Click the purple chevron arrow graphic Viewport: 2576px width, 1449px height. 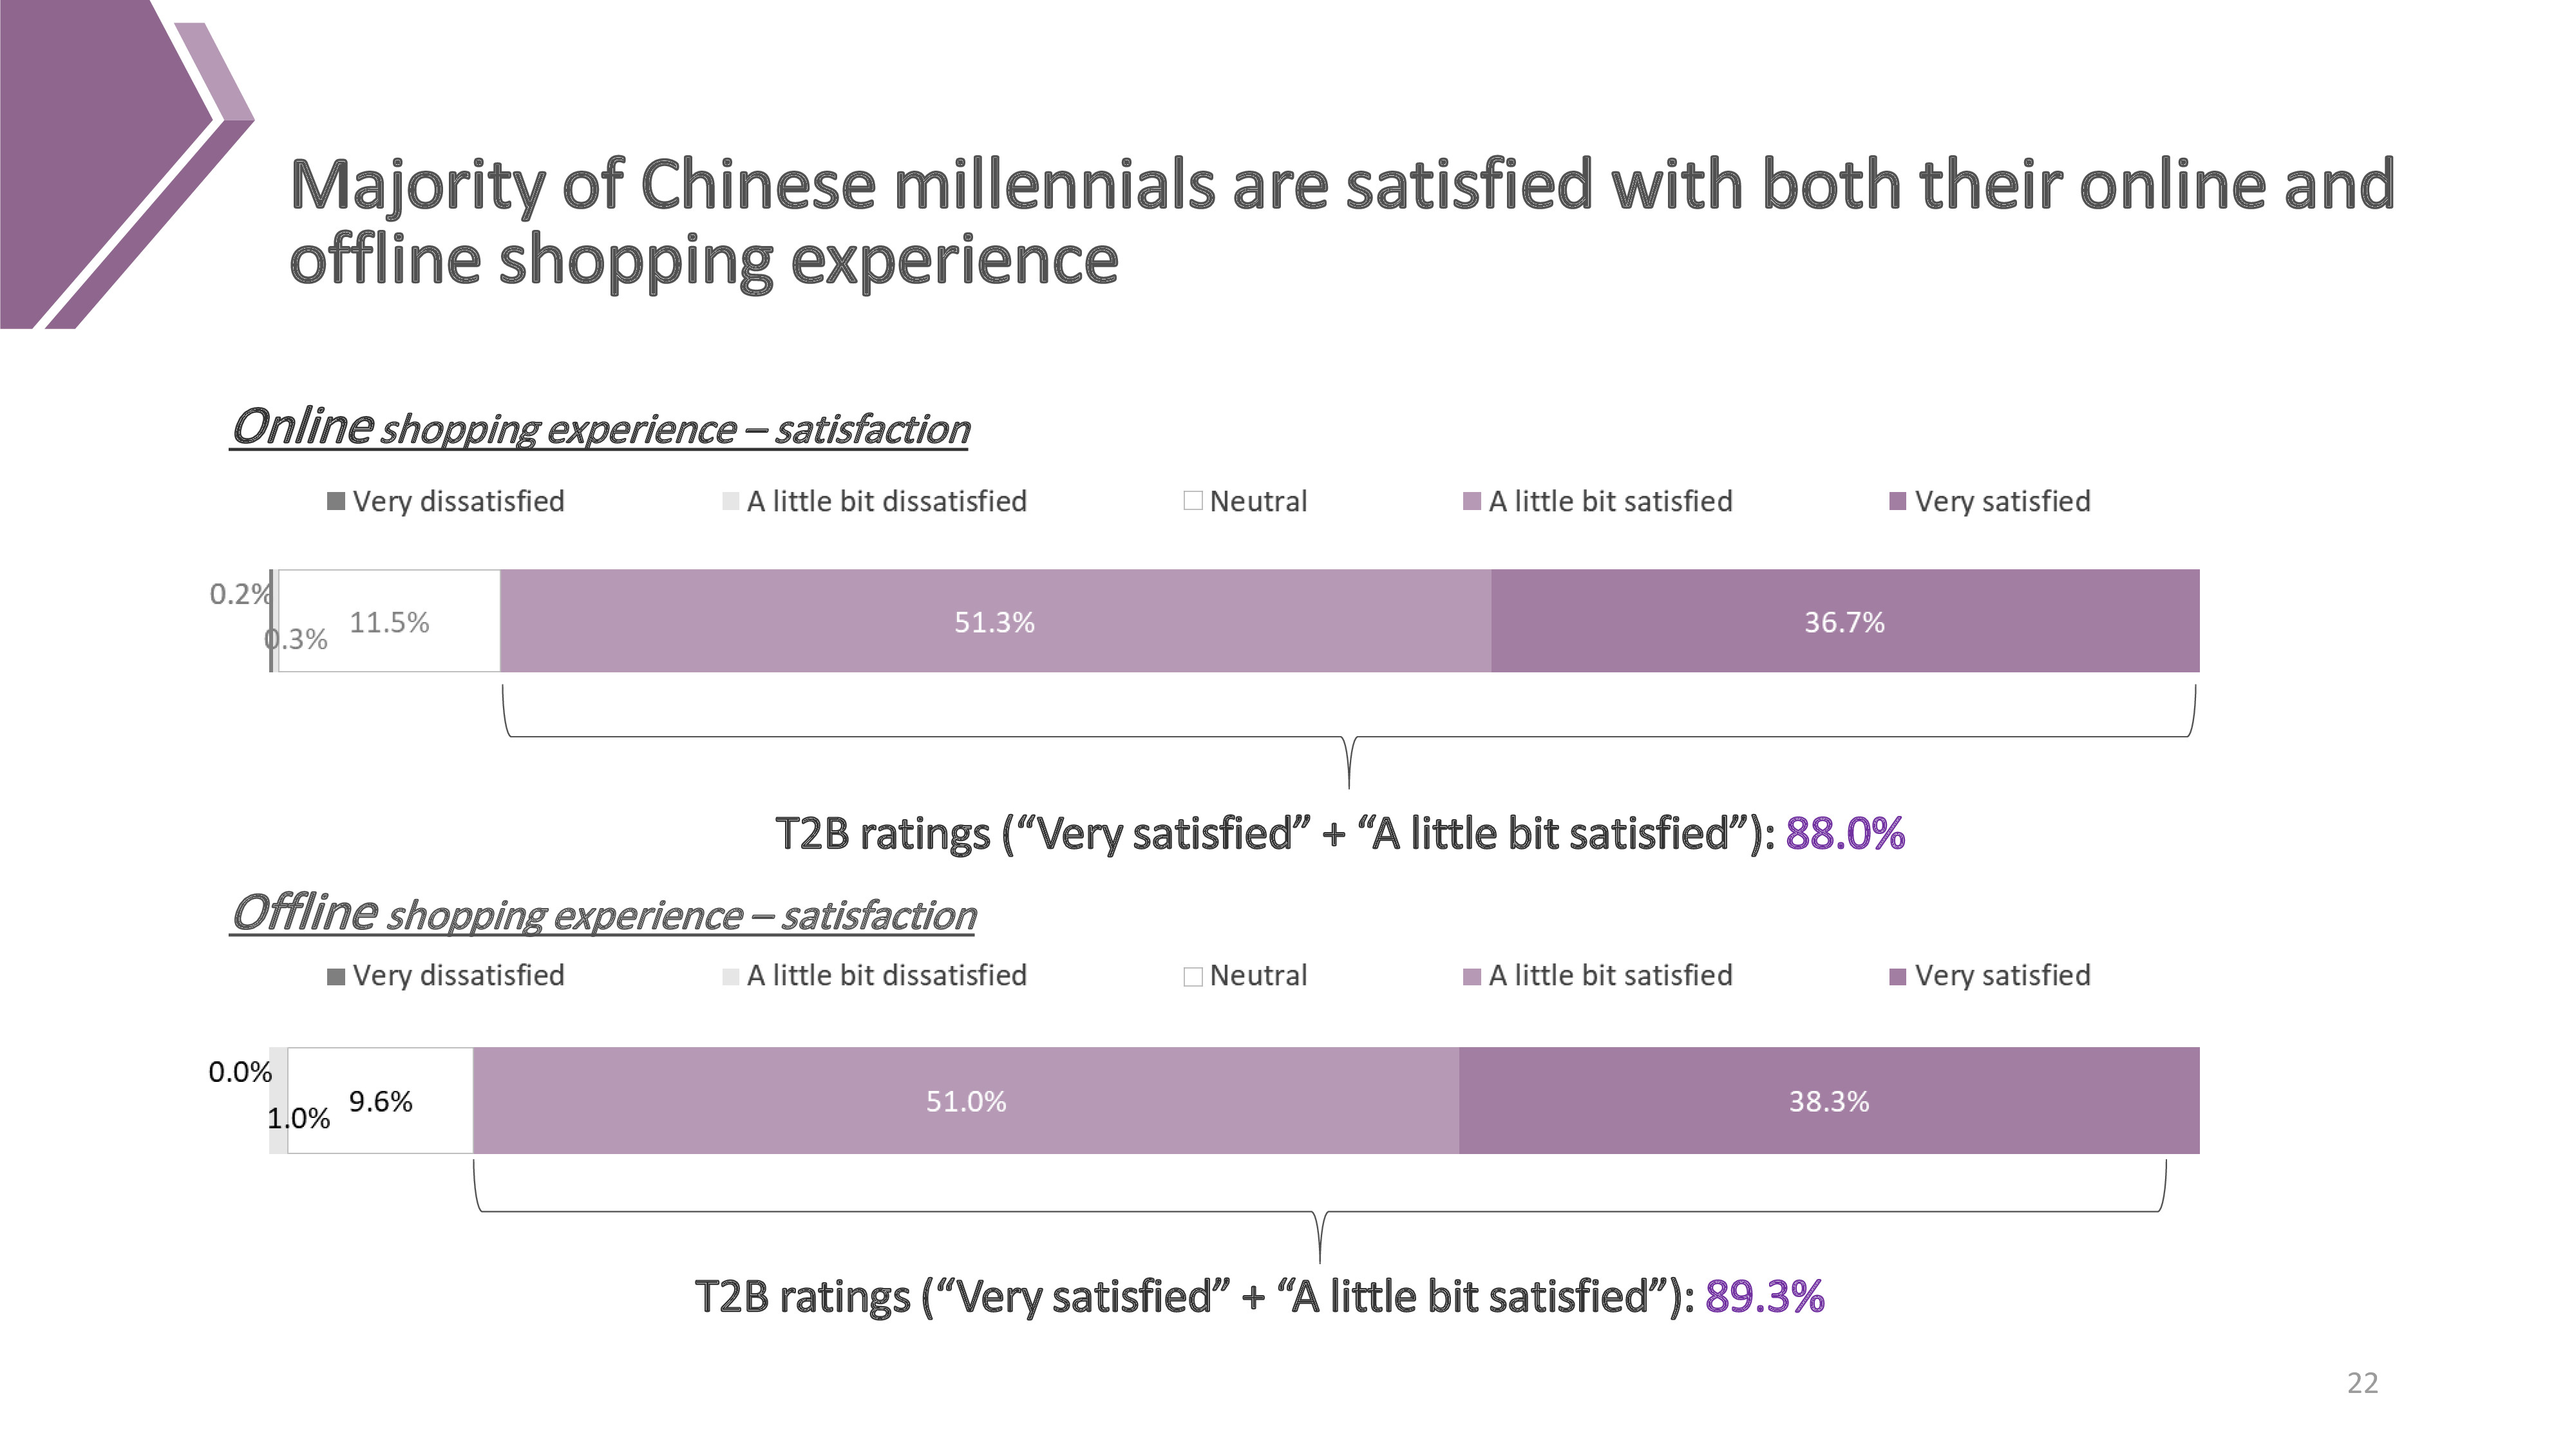coord(127,164)
